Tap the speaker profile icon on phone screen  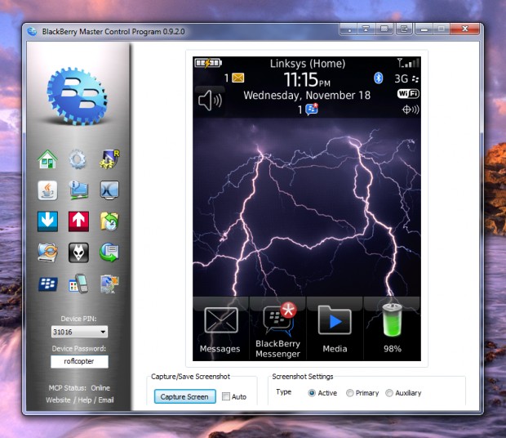click(210, 101)
